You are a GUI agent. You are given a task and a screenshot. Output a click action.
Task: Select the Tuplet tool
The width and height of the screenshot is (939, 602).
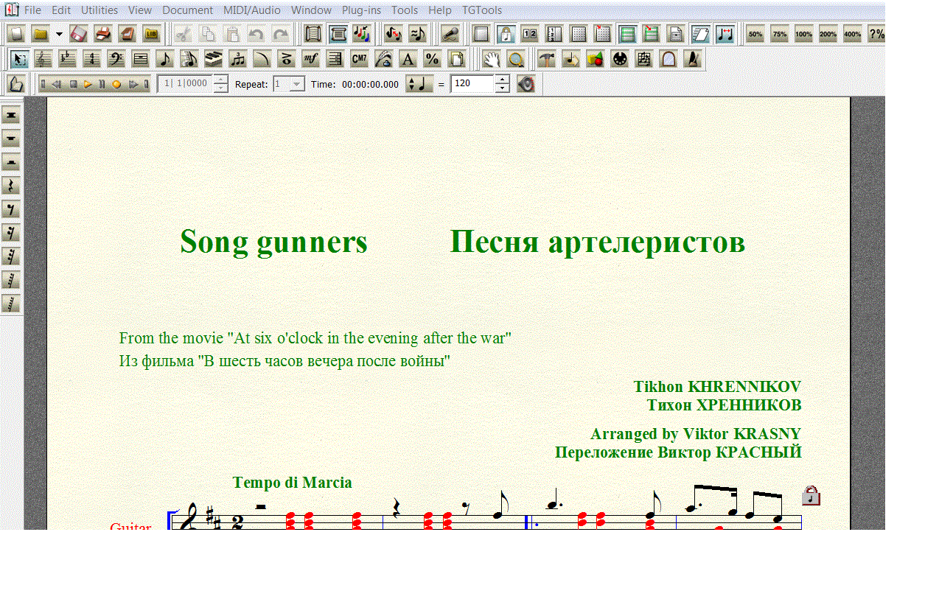point(237,59)
